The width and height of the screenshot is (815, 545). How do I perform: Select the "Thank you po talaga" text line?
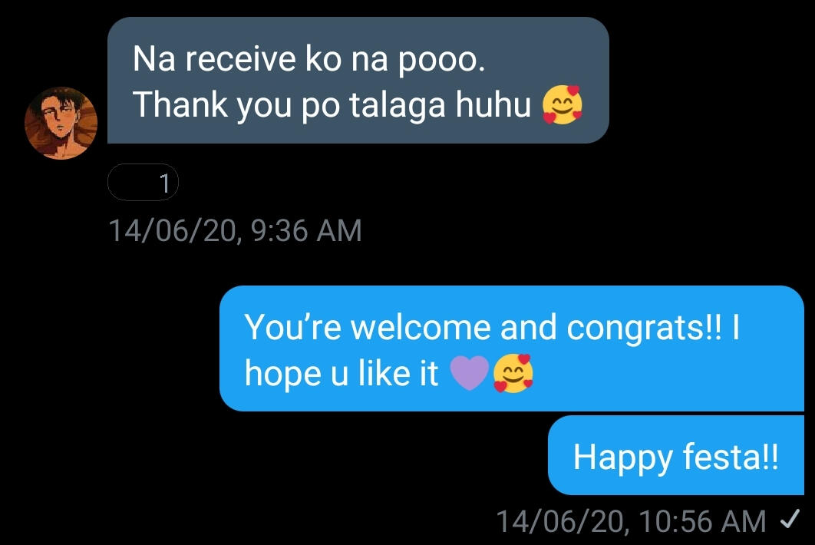click(289, 105)
